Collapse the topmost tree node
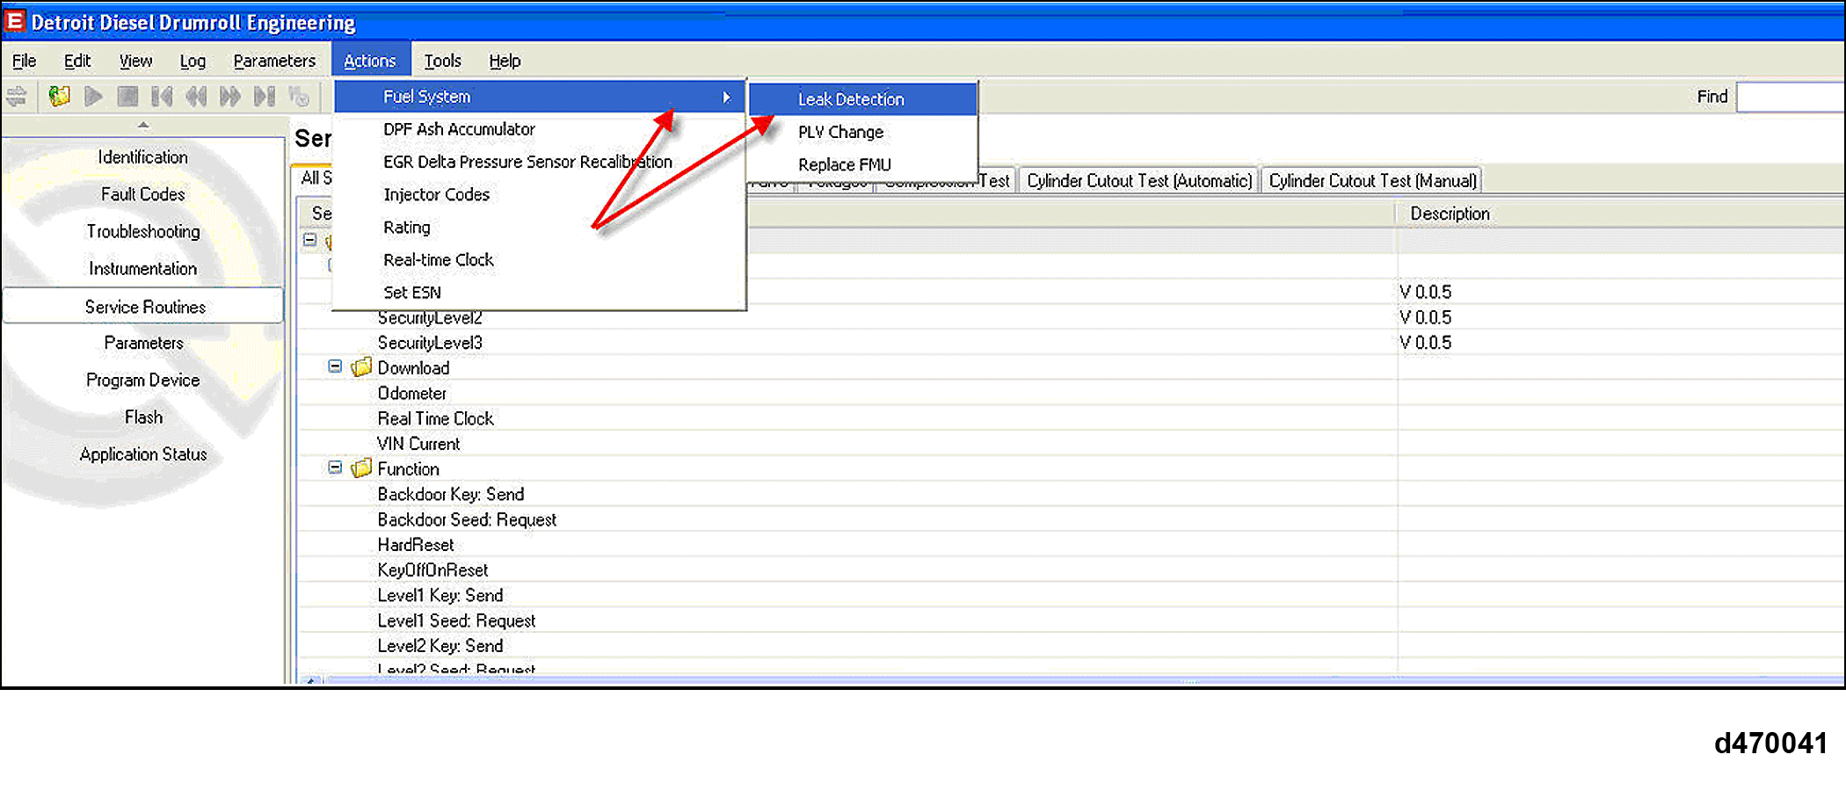 (309, 239)
